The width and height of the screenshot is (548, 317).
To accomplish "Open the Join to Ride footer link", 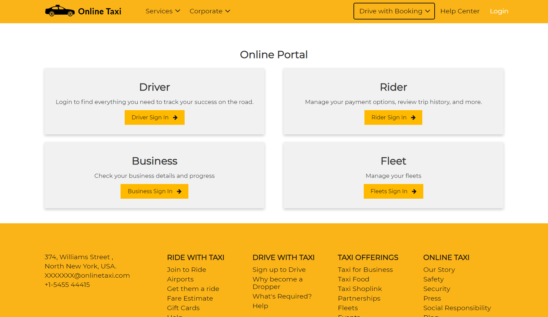I will [187, 270].
